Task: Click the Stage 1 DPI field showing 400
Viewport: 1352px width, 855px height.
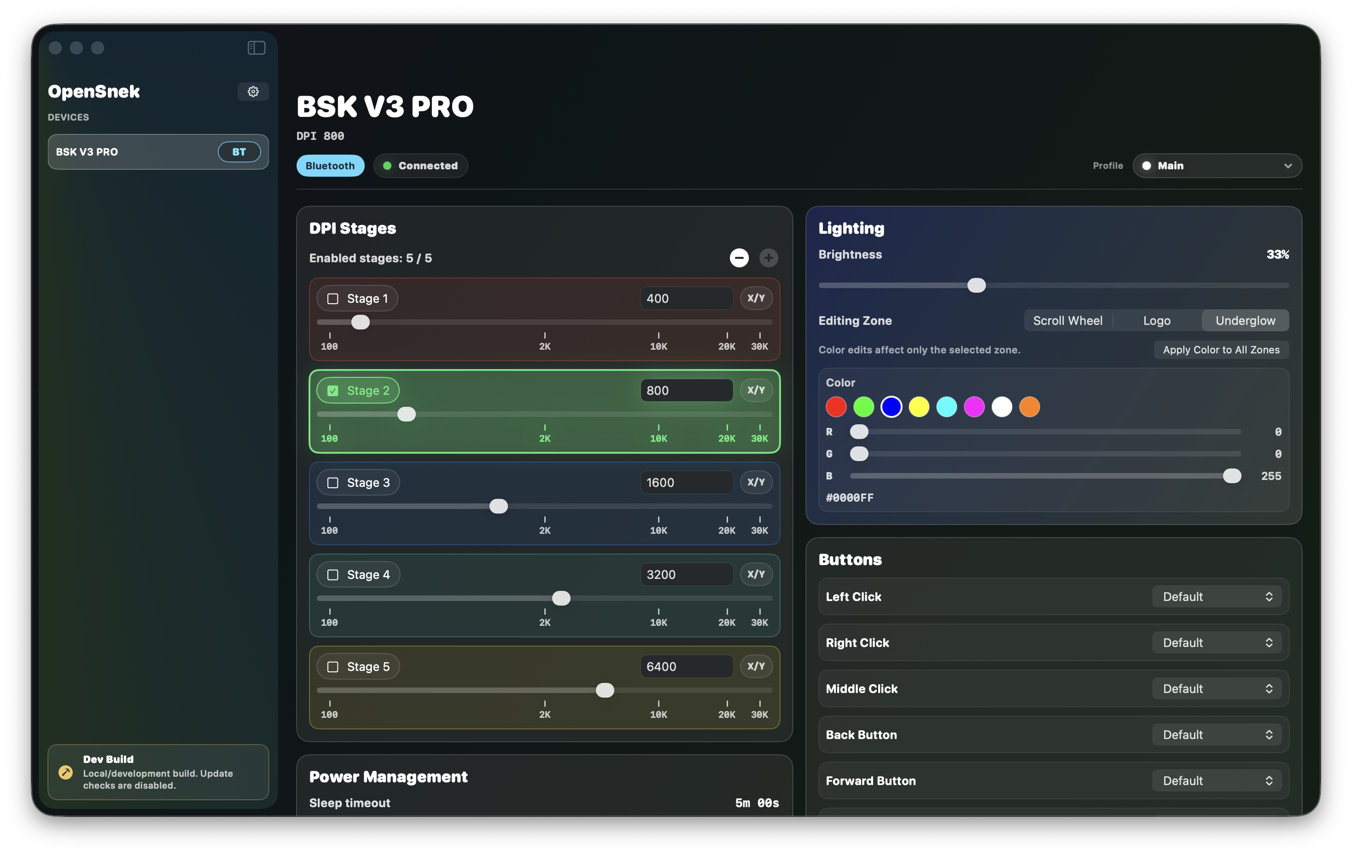Action: coord(686,299)
